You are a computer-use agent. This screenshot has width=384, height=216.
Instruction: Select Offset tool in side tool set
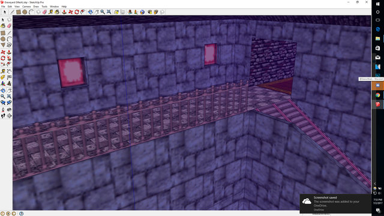10,64
